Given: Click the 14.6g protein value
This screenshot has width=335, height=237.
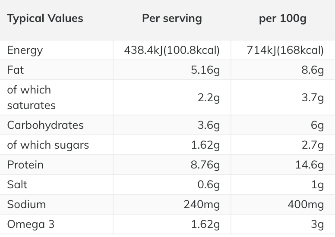Looking at the screenshot, I should coord(309,165).
